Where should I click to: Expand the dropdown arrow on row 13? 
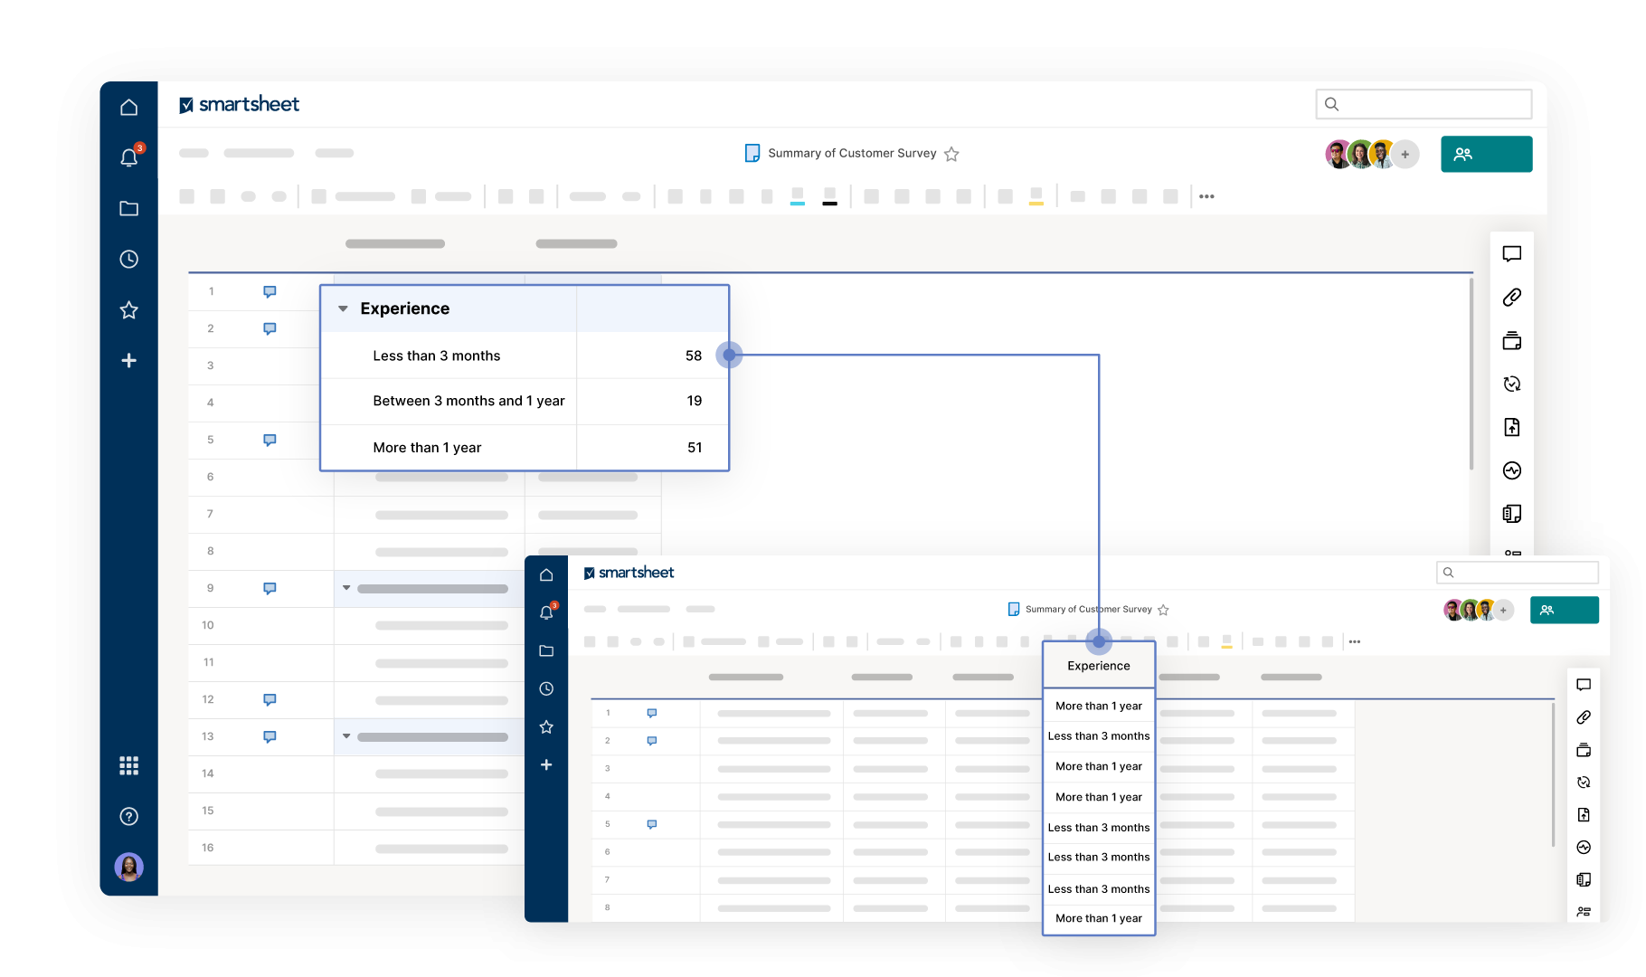tap(346, 736)
